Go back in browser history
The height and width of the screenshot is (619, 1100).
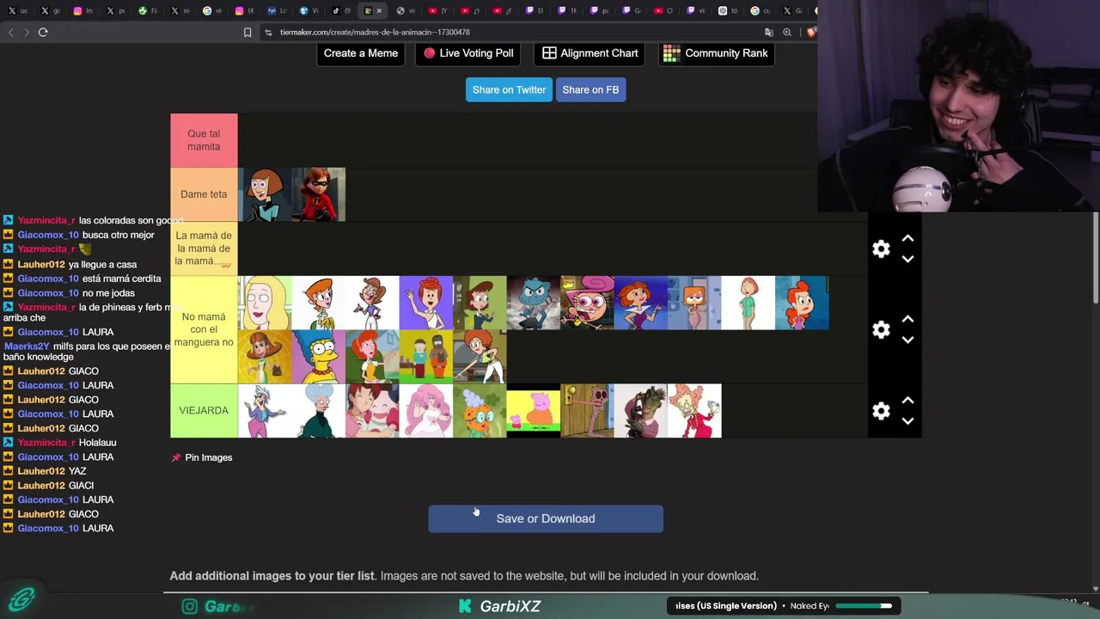(x=10, y=32)
